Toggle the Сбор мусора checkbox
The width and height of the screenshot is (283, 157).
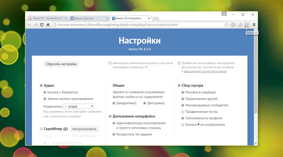[x=179, y=85]
